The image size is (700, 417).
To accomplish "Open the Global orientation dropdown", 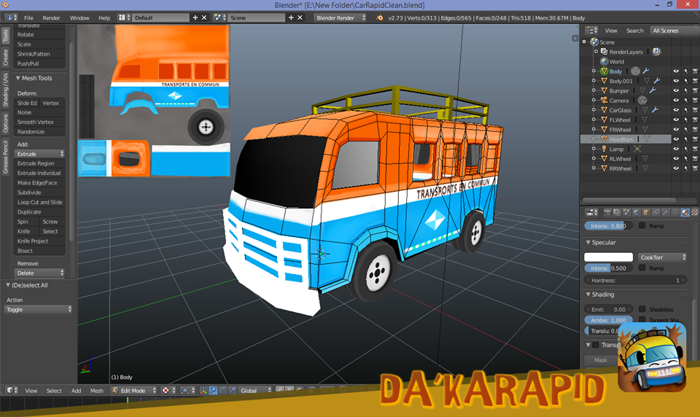I will click(x=255, y=390).
